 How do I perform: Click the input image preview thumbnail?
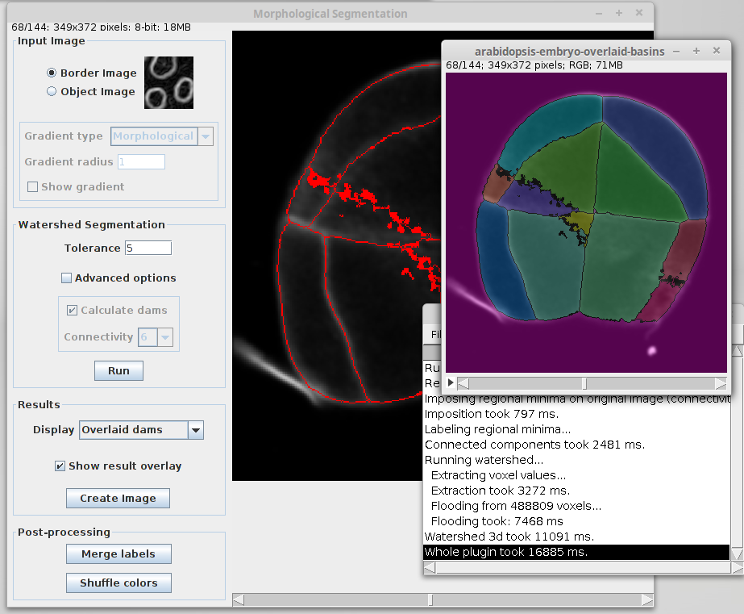coord(168,82)
